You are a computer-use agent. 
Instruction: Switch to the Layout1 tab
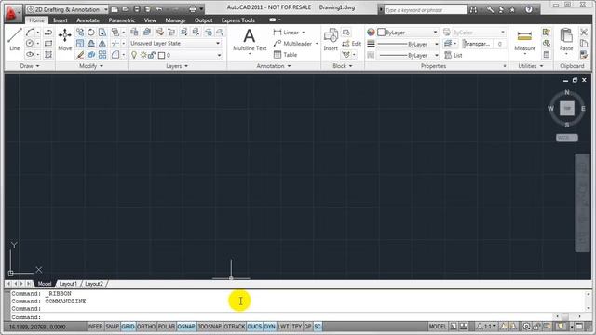click(x=68, y=284)
